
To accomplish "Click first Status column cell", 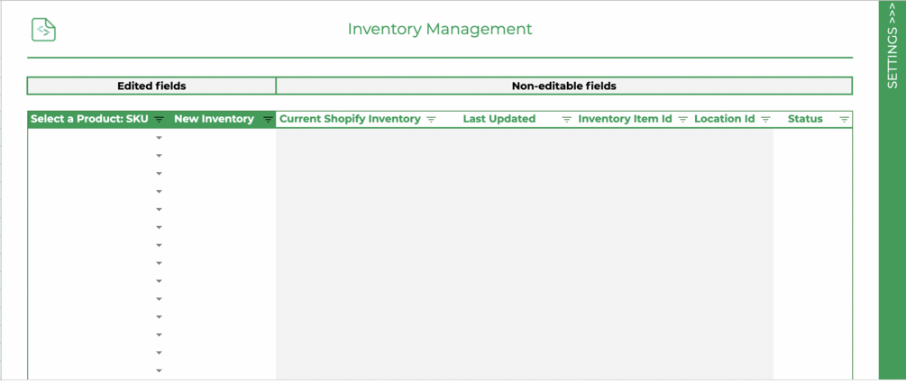I will pos(811,138).
